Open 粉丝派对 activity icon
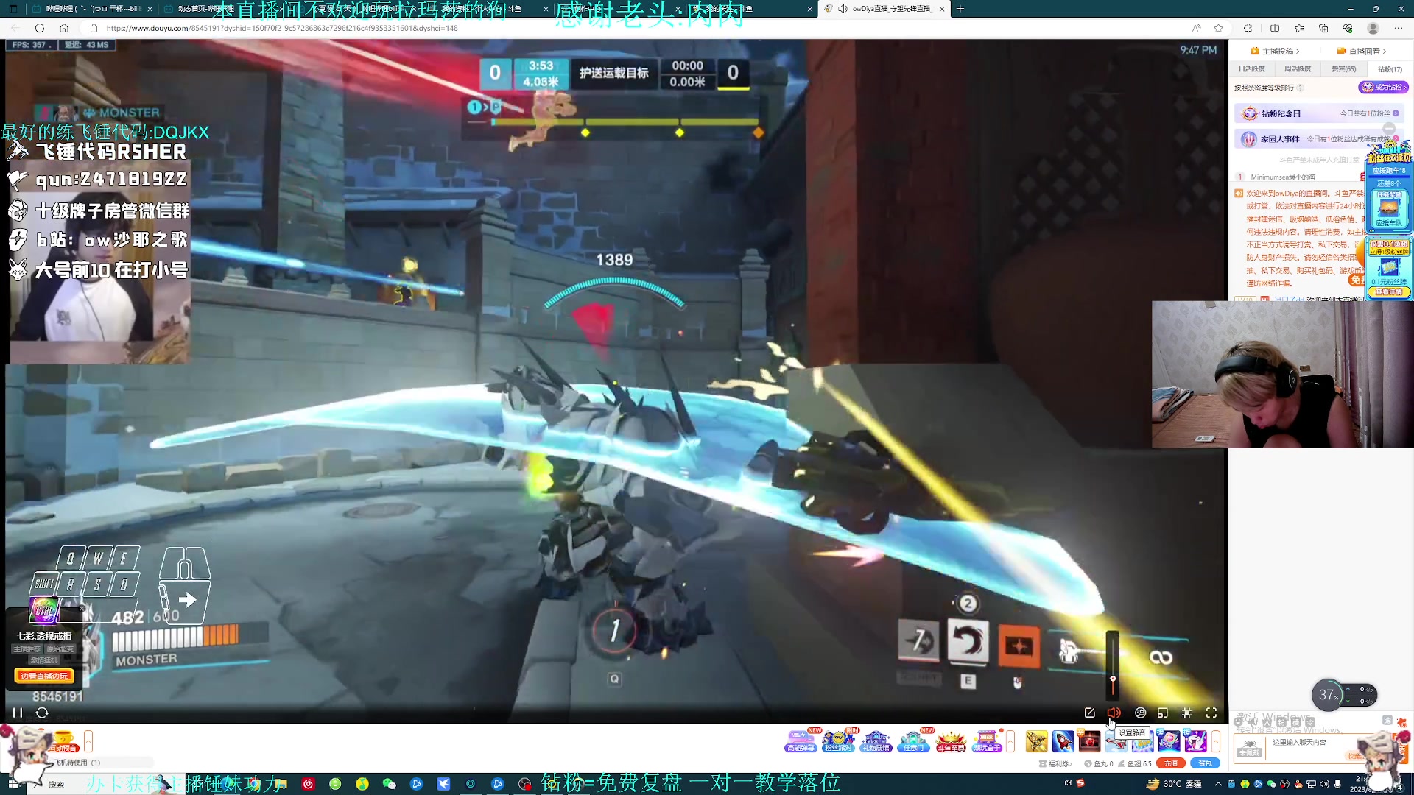Viewport: 1414px width, 795px height. coord(838,741)
